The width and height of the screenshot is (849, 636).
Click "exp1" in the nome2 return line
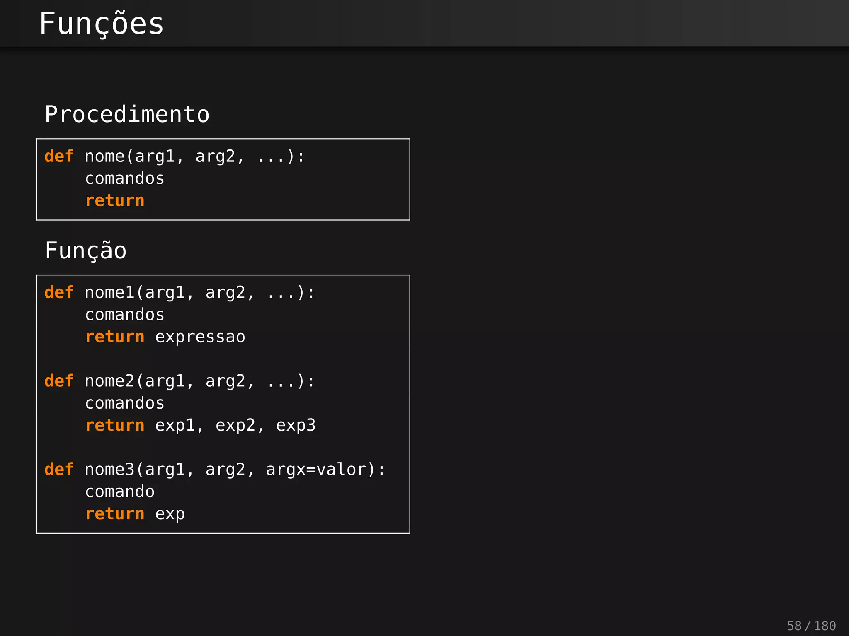pos(175,426)
